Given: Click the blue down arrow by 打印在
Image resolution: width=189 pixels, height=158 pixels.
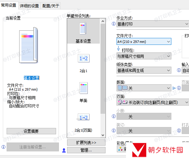Looking at the screenshot, I should click(118, 49).
